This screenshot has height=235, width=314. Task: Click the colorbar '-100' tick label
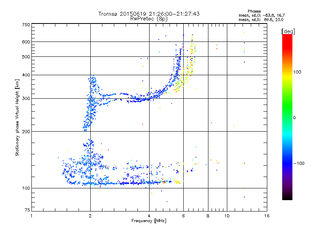click(x=299, y=163)
